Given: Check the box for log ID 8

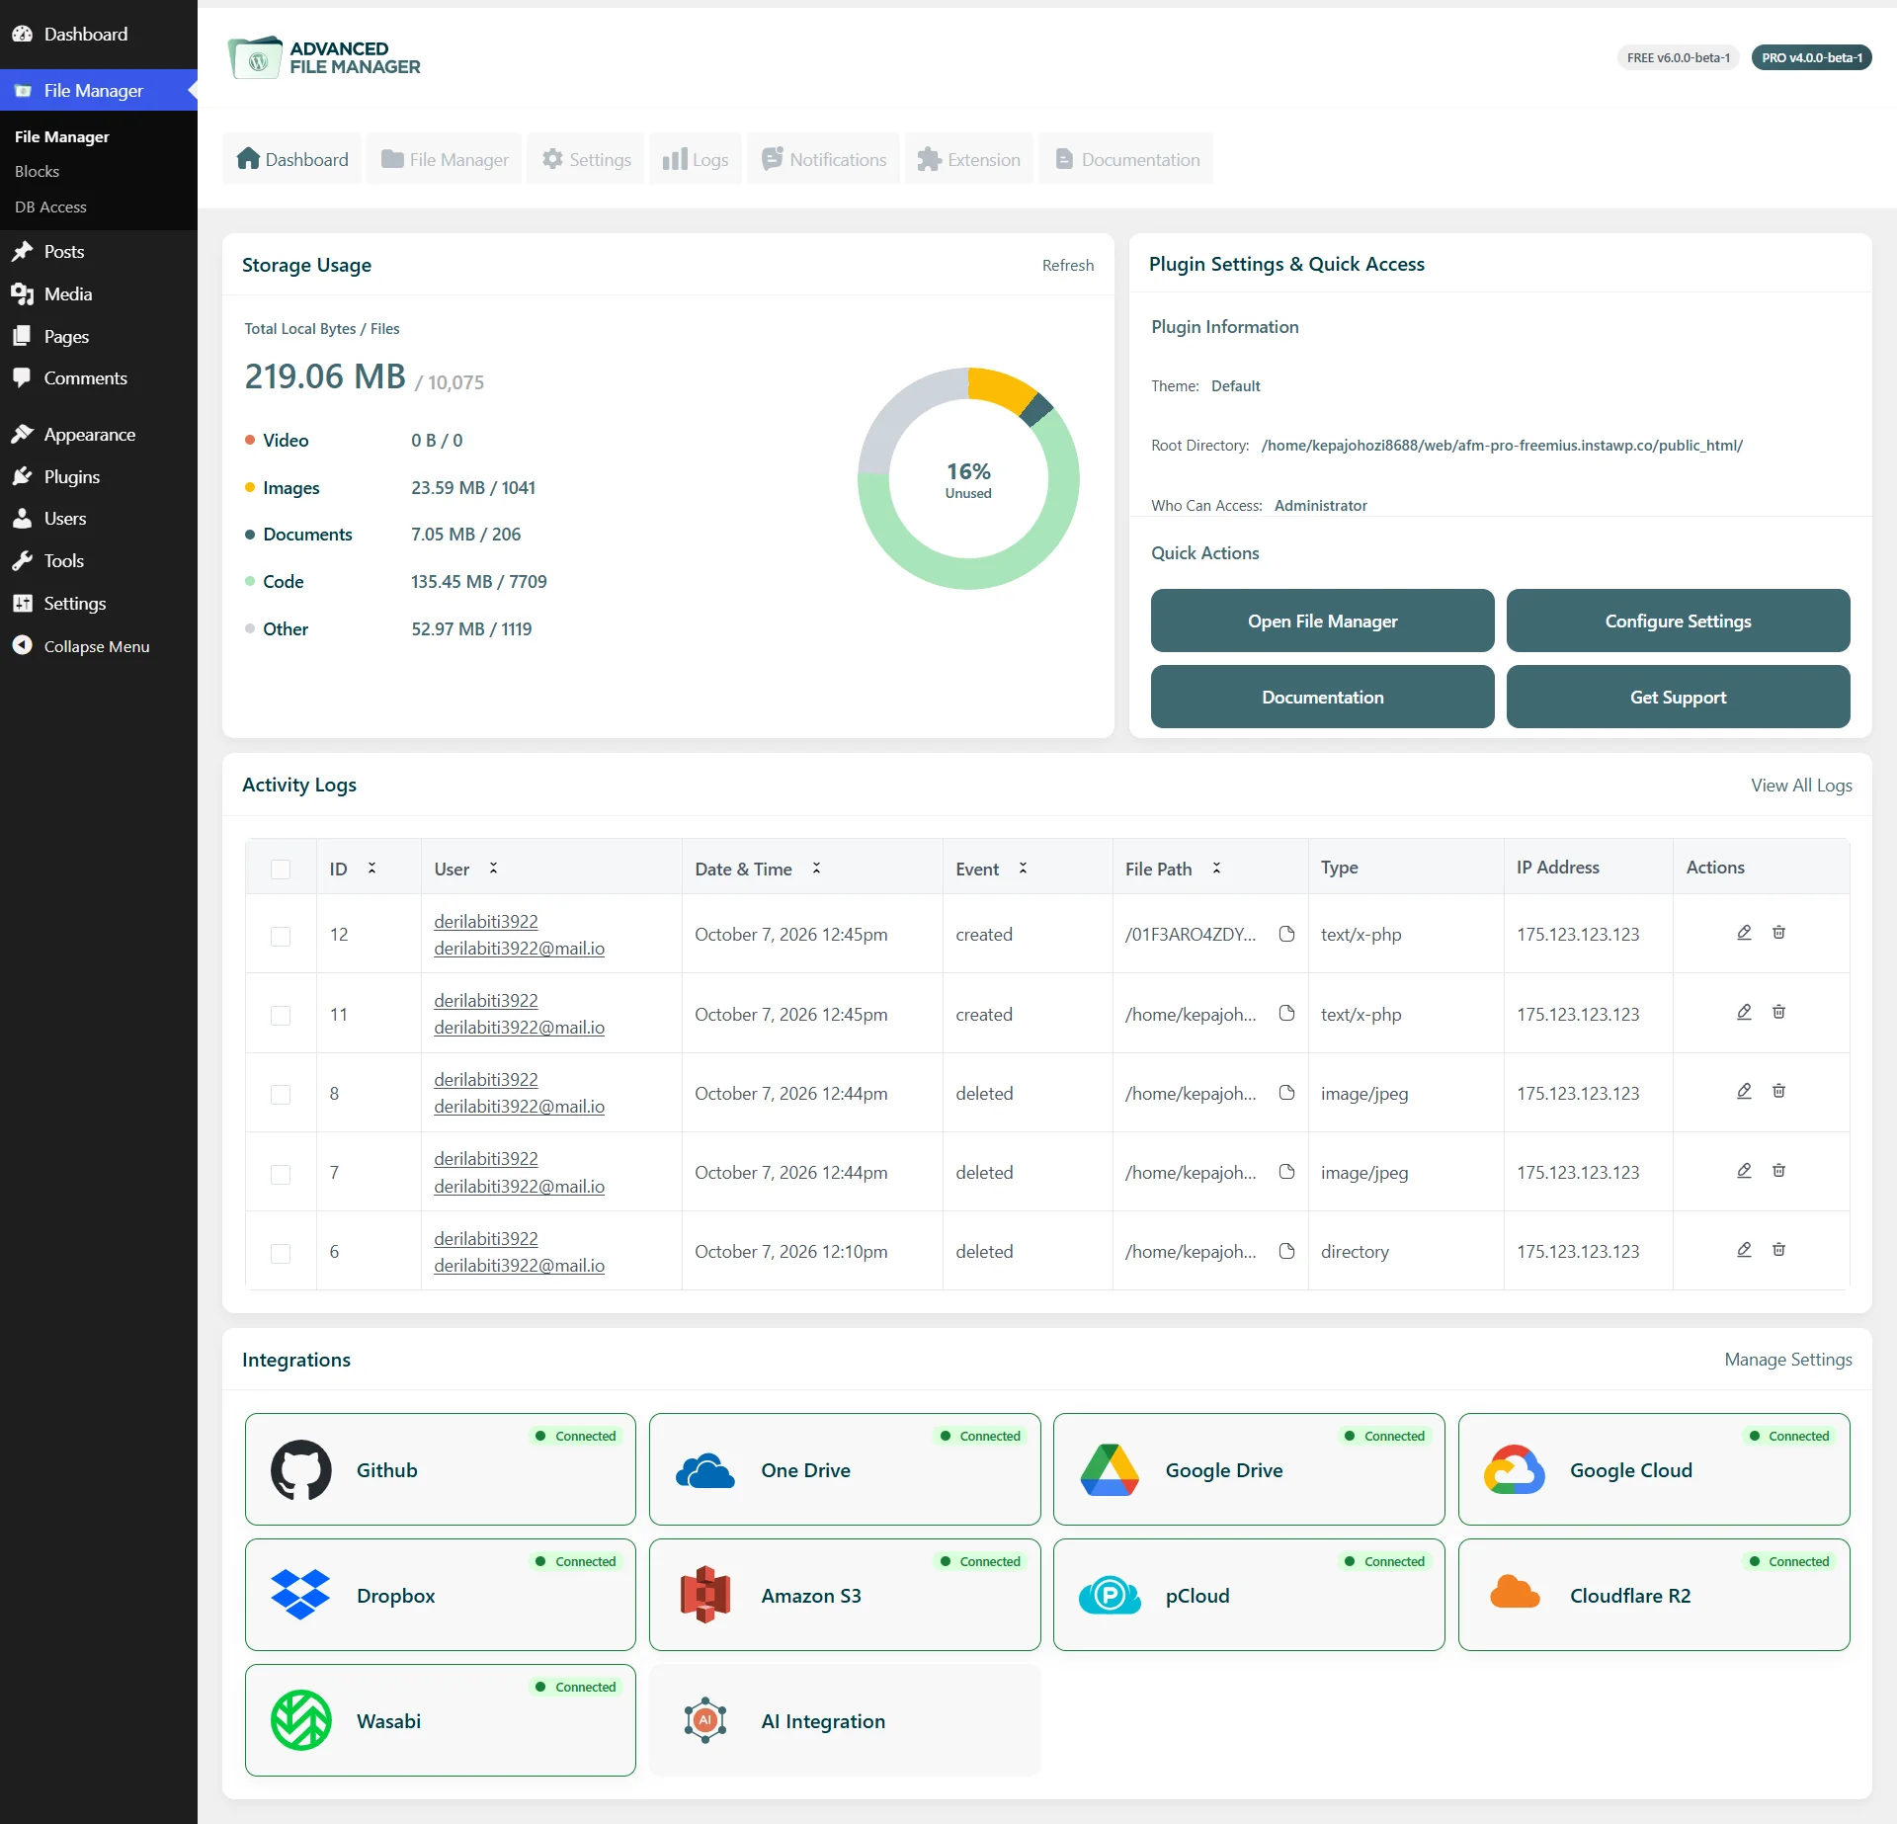Looking at the screenshot, I should click(281, 1094).
